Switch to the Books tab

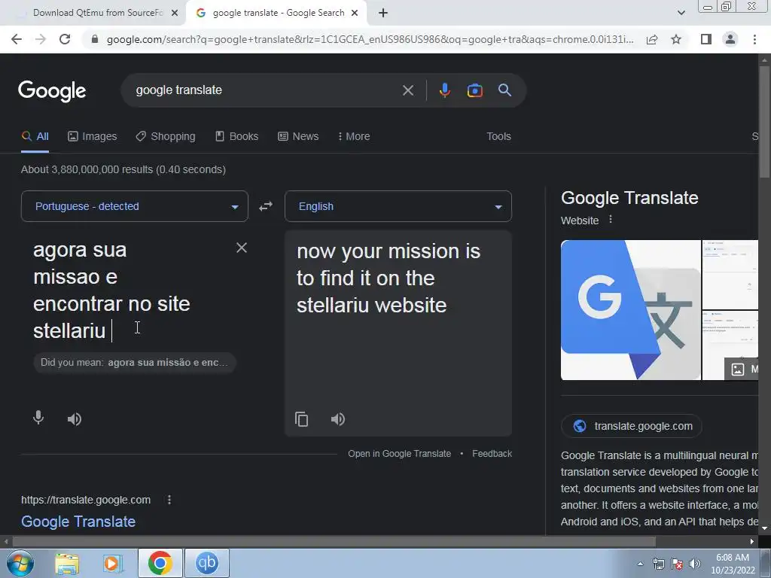tap(237, 137)
